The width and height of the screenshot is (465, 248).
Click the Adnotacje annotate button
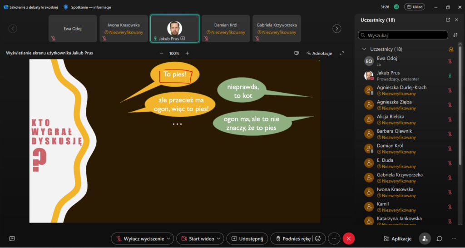click(319, 53)
